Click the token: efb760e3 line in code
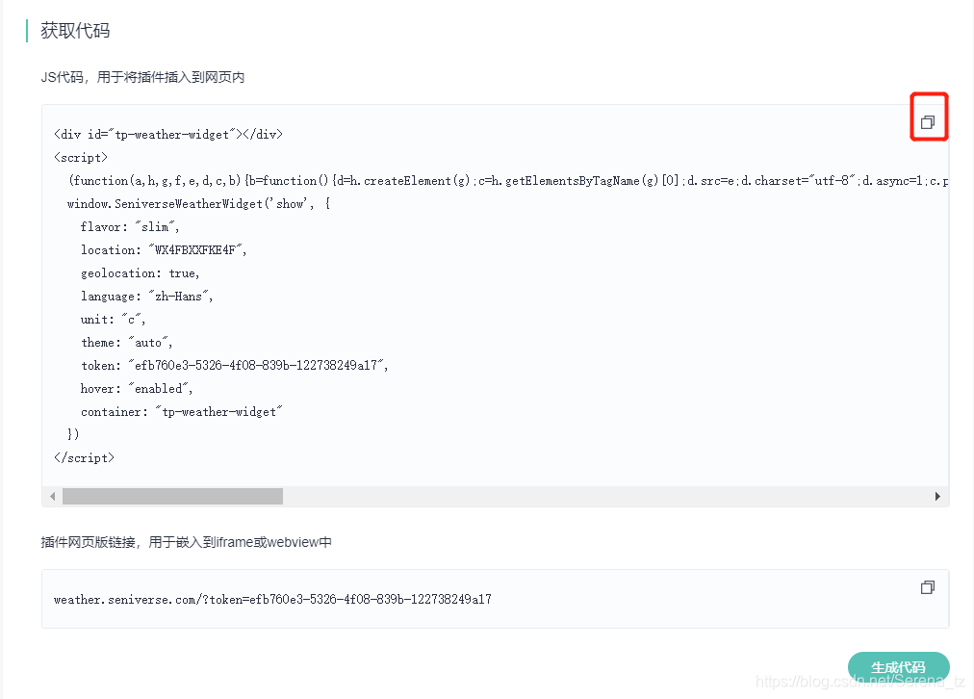 234,365
